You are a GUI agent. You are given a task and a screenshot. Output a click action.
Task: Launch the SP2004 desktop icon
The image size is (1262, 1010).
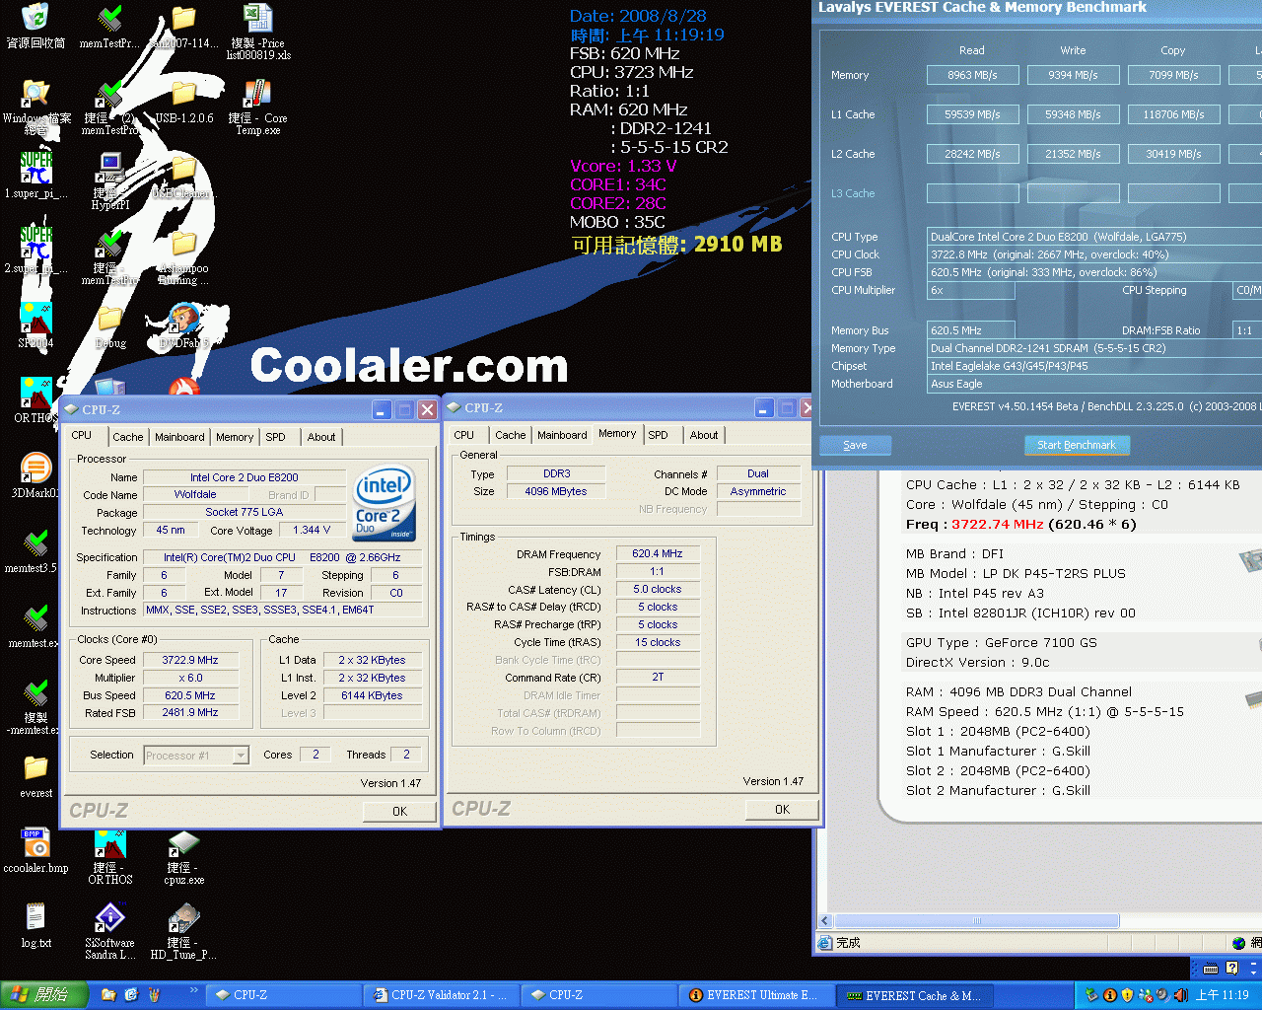[35, 318]
